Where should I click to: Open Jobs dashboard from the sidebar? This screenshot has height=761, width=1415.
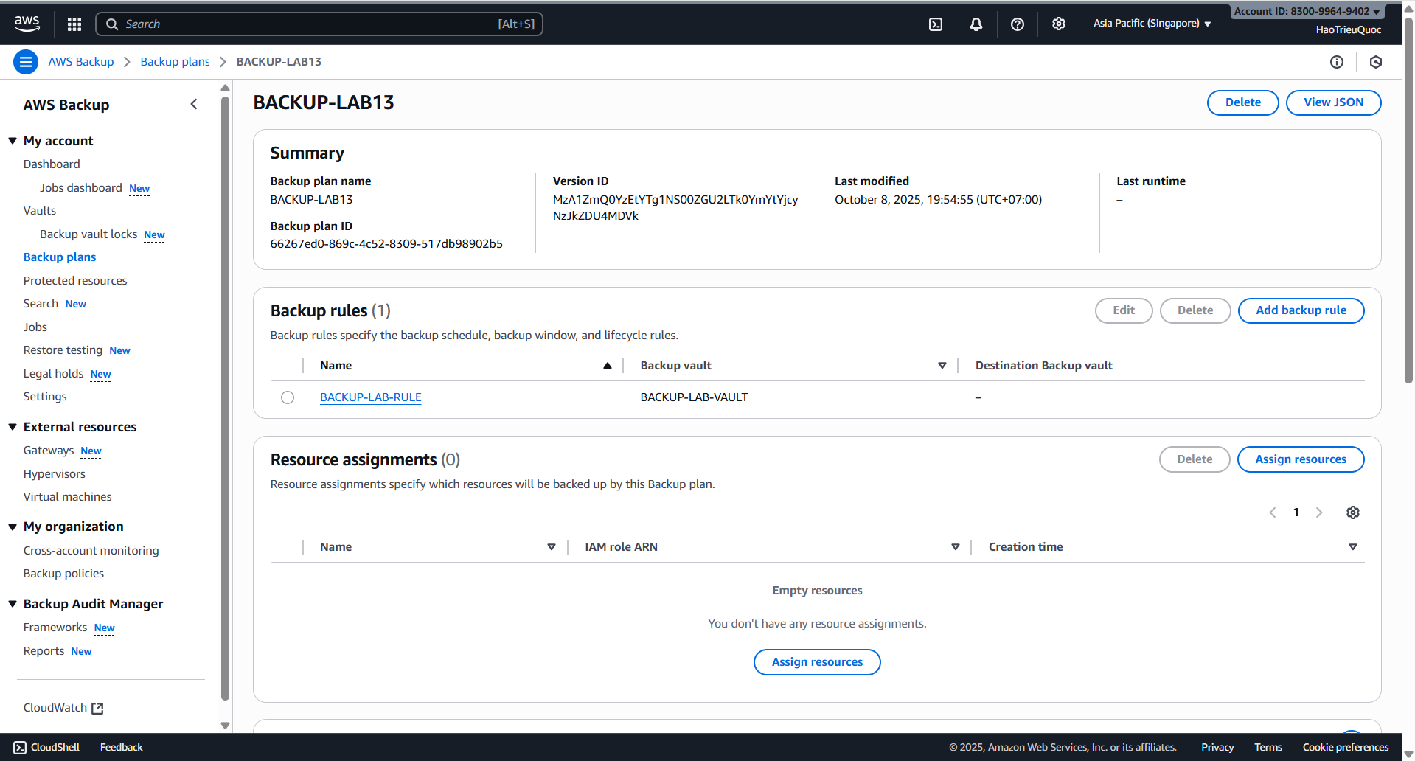pos(81,187)
